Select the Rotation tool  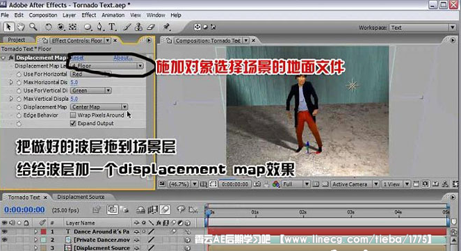[48, 27]
